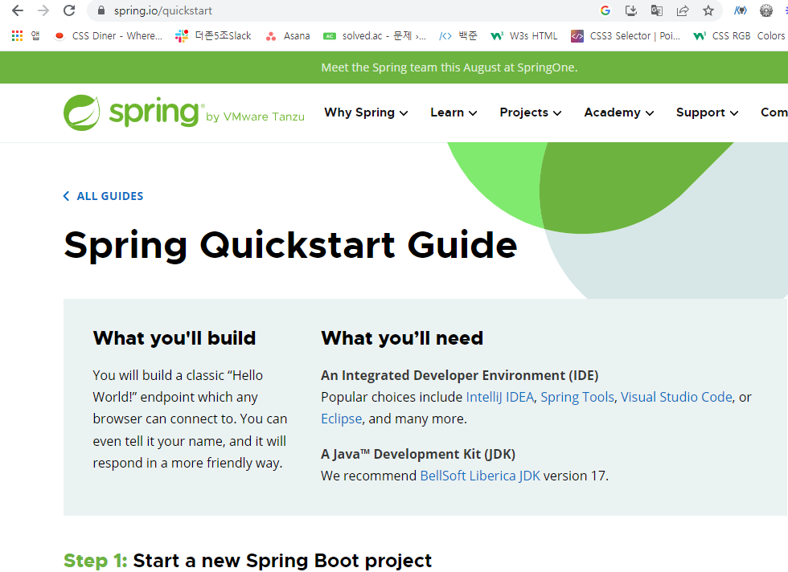The height and width of the screenshot is (572, 788).
Task: Open the CSS RGB Colors bookmark
Action: pos(739,35)
